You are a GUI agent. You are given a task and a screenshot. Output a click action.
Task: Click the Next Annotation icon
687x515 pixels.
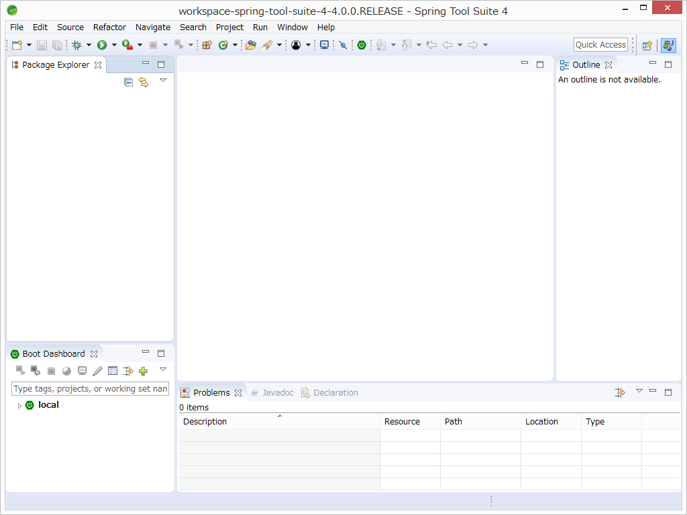point(381,45)
